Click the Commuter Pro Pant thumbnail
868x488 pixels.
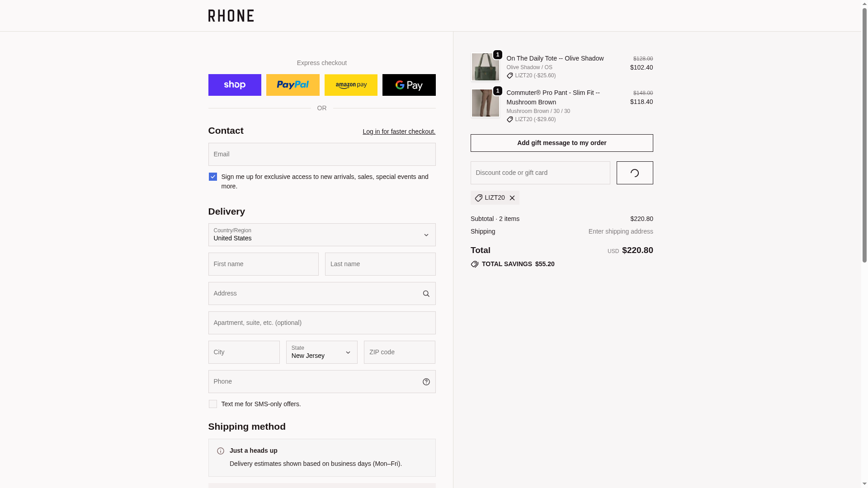(x=485, y=103)
